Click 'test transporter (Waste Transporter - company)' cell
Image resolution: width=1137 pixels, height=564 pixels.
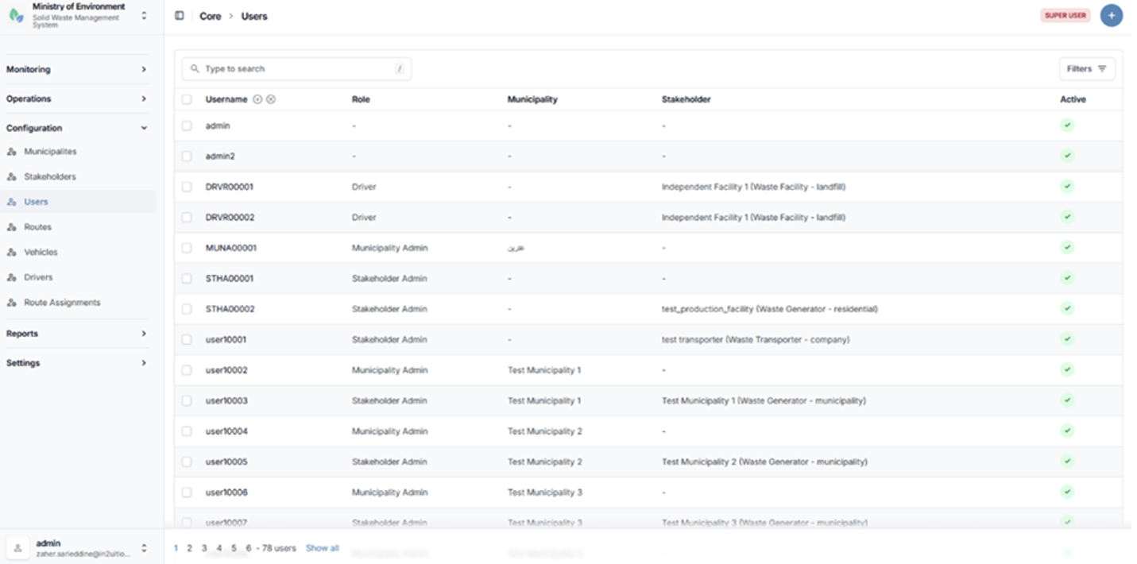[756, 339]
